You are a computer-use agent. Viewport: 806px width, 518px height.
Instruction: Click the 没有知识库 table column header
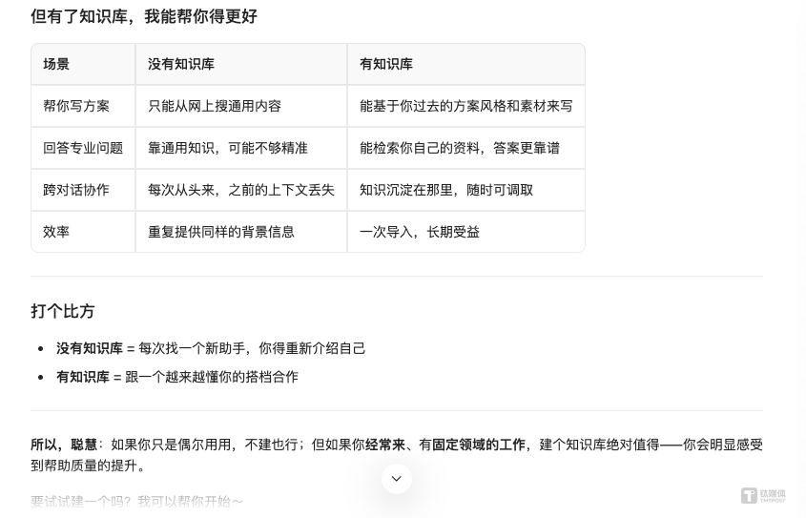[x=181, y=64]
